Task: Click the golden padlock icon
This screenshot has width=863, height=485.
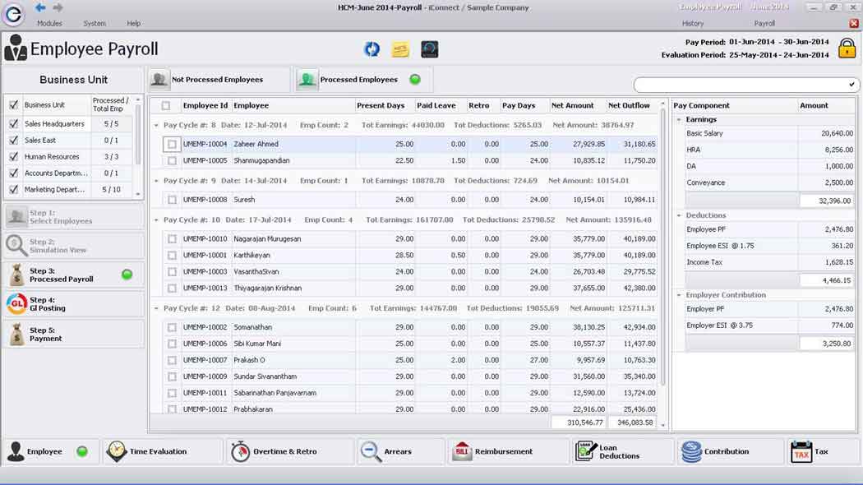Action: pos(847,48)
